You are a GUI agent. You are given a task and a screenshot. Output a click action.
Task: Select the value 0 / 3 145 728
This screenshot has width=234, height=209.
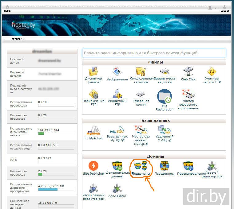[48, 145]
